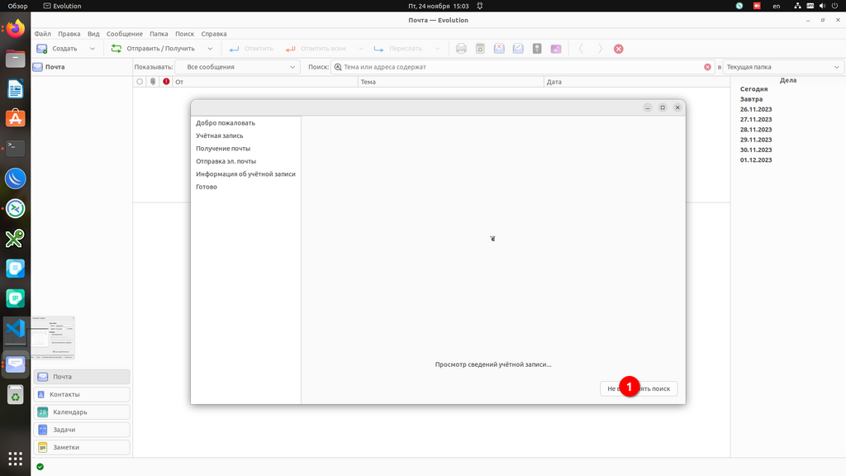Expand the Создать (Create) dropdown arrow
Image resolution: width=846 pixels, height=476 pixels.
tap(92, 49)
